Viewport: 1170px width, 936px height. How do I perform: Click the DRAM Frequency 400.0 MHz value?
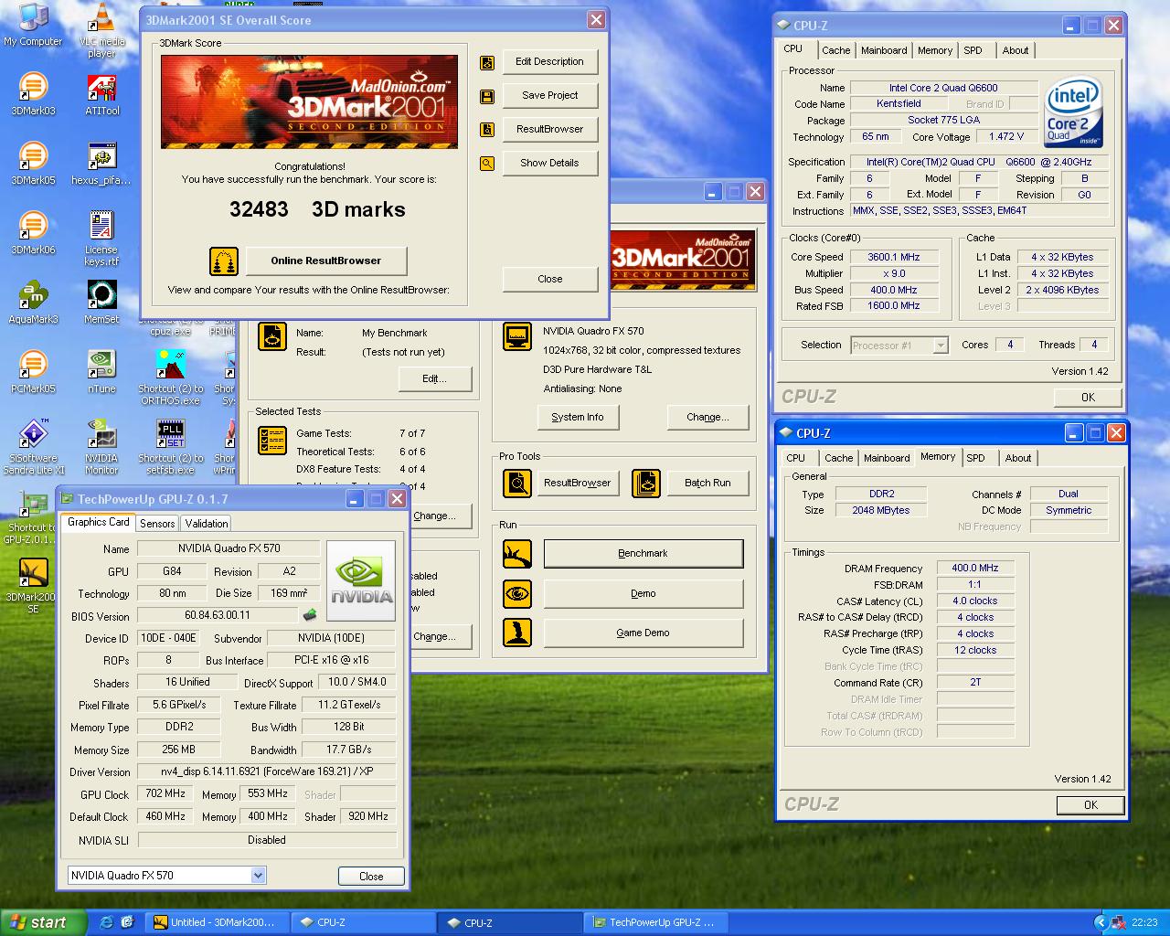(974, 568)
